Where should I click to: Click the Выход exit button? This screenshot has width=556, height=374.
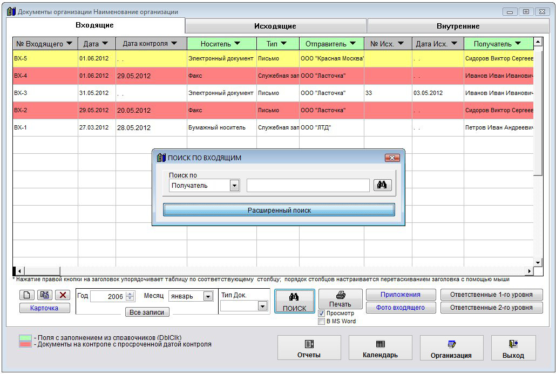[x=513, y=348]
